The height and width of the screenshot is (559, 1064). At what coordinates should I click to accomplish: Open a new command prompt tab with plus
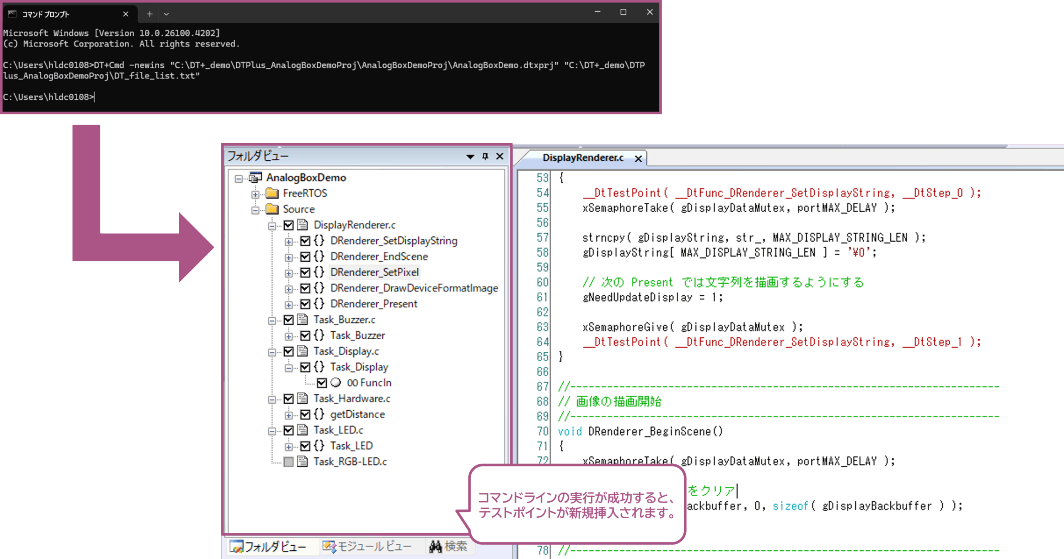(x=150, y=14)
